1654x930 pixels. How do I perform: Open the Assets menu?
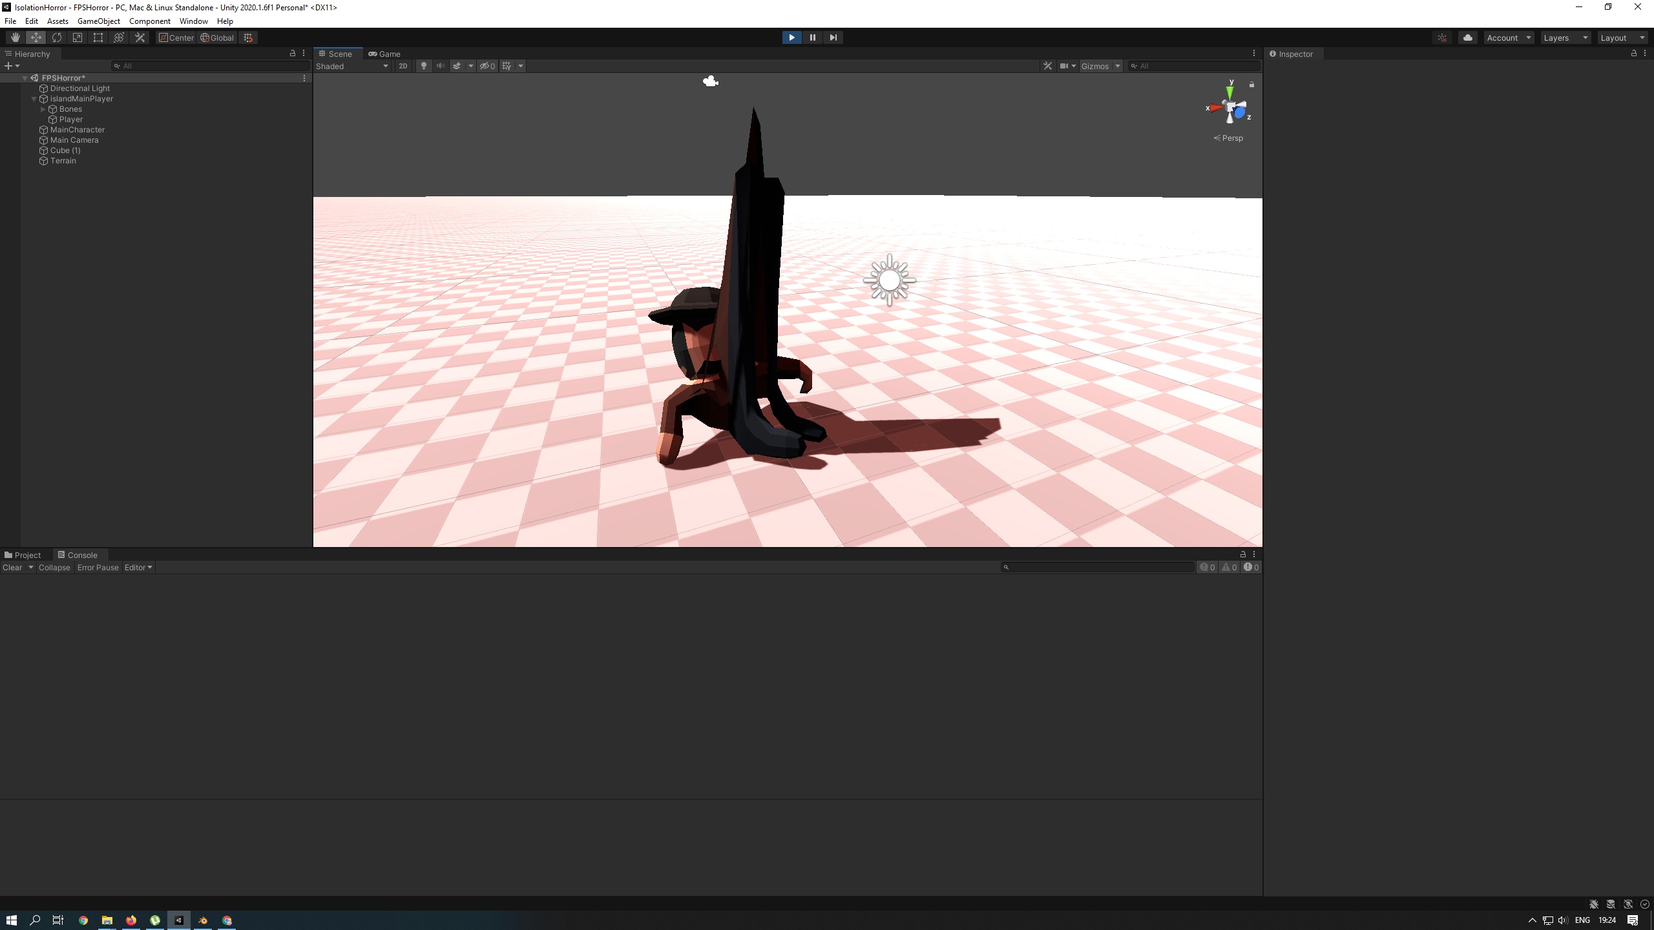click(x=58, y=21)
